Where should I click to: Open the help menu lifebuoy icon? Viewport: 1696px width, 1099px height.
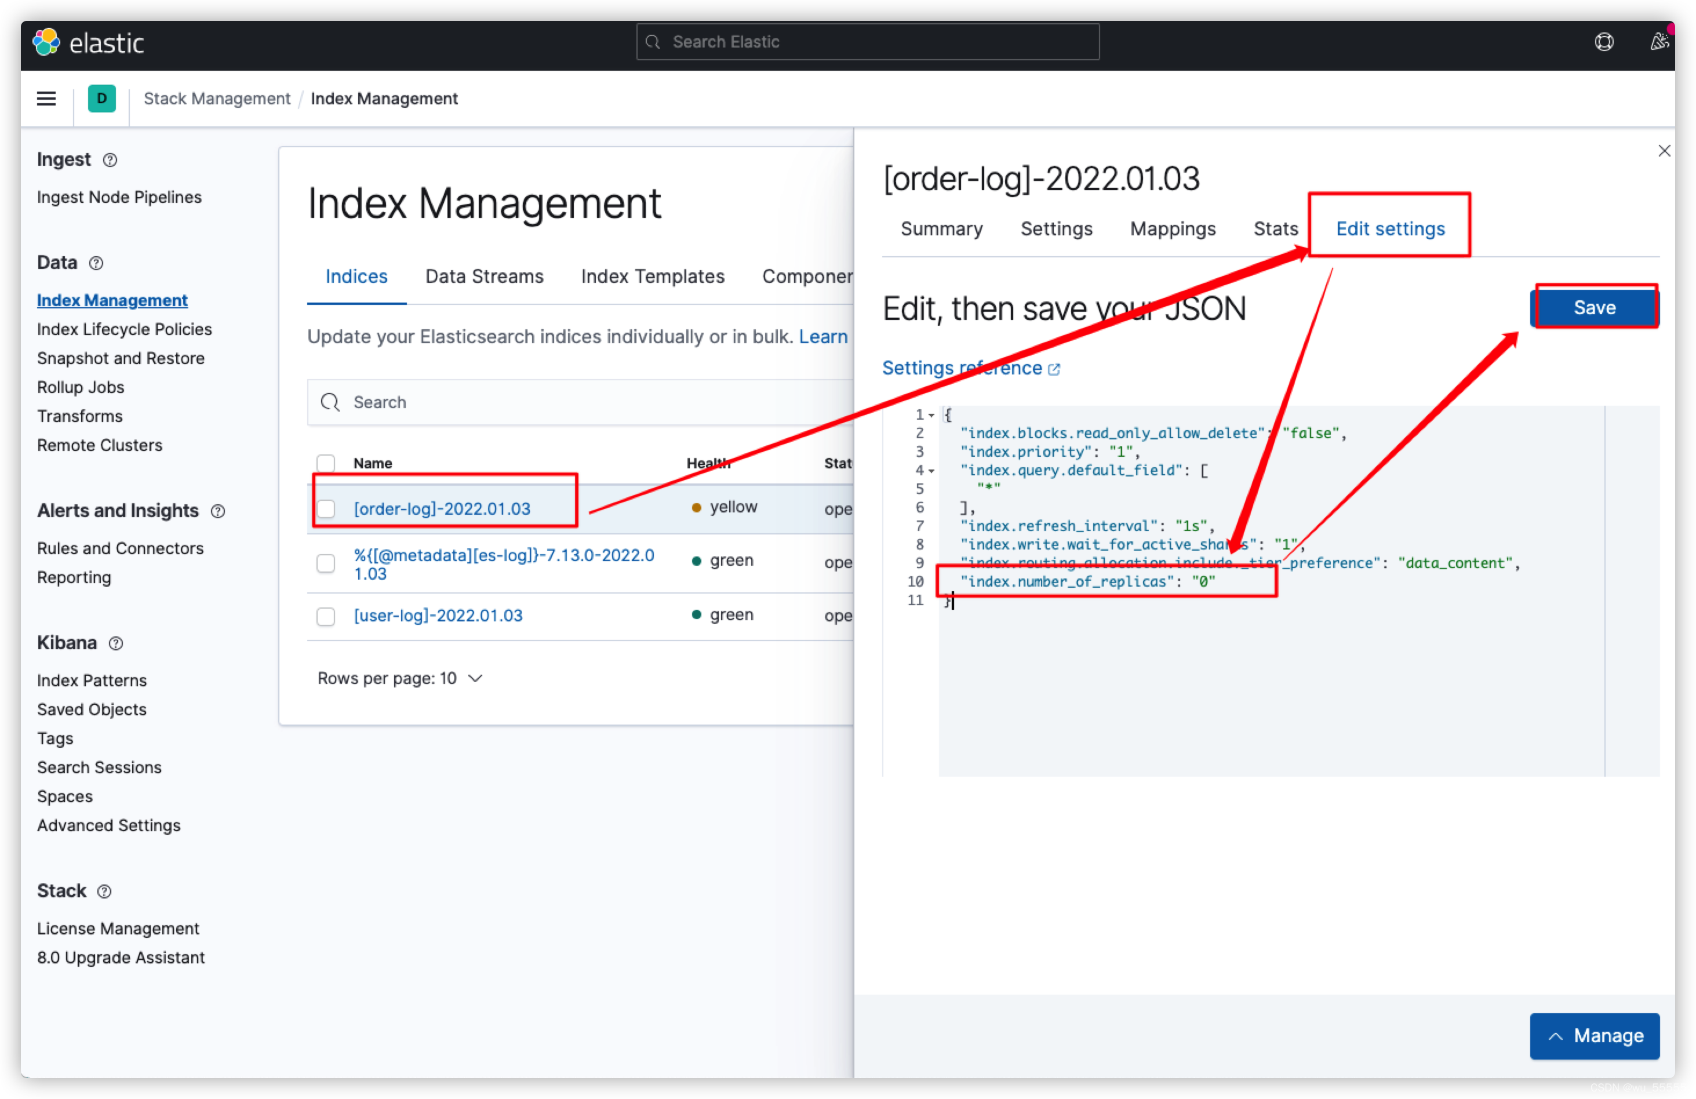1603,42
